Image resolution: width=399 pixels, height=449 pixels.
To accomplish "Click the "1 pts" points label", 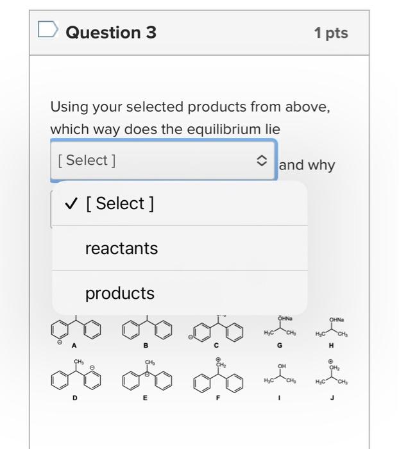I will (331, 33).
